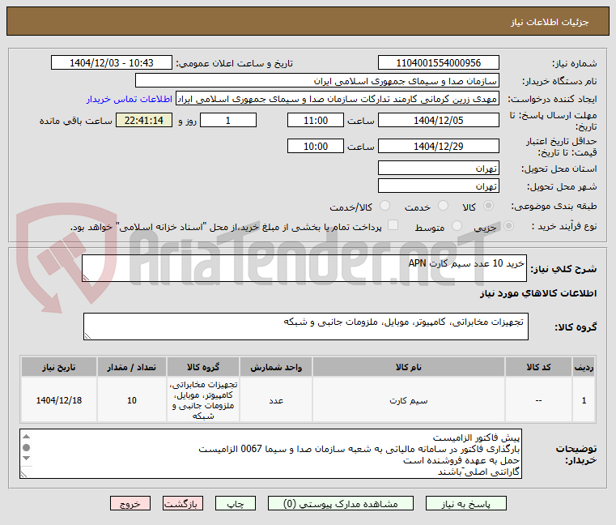Click the شرح کلی نیاز text area
616x525 pixels.
(304, 268)
